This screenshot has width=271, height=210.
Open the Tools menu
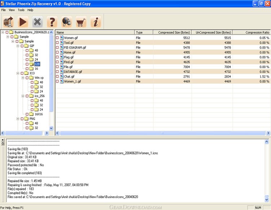pos(21,10)
